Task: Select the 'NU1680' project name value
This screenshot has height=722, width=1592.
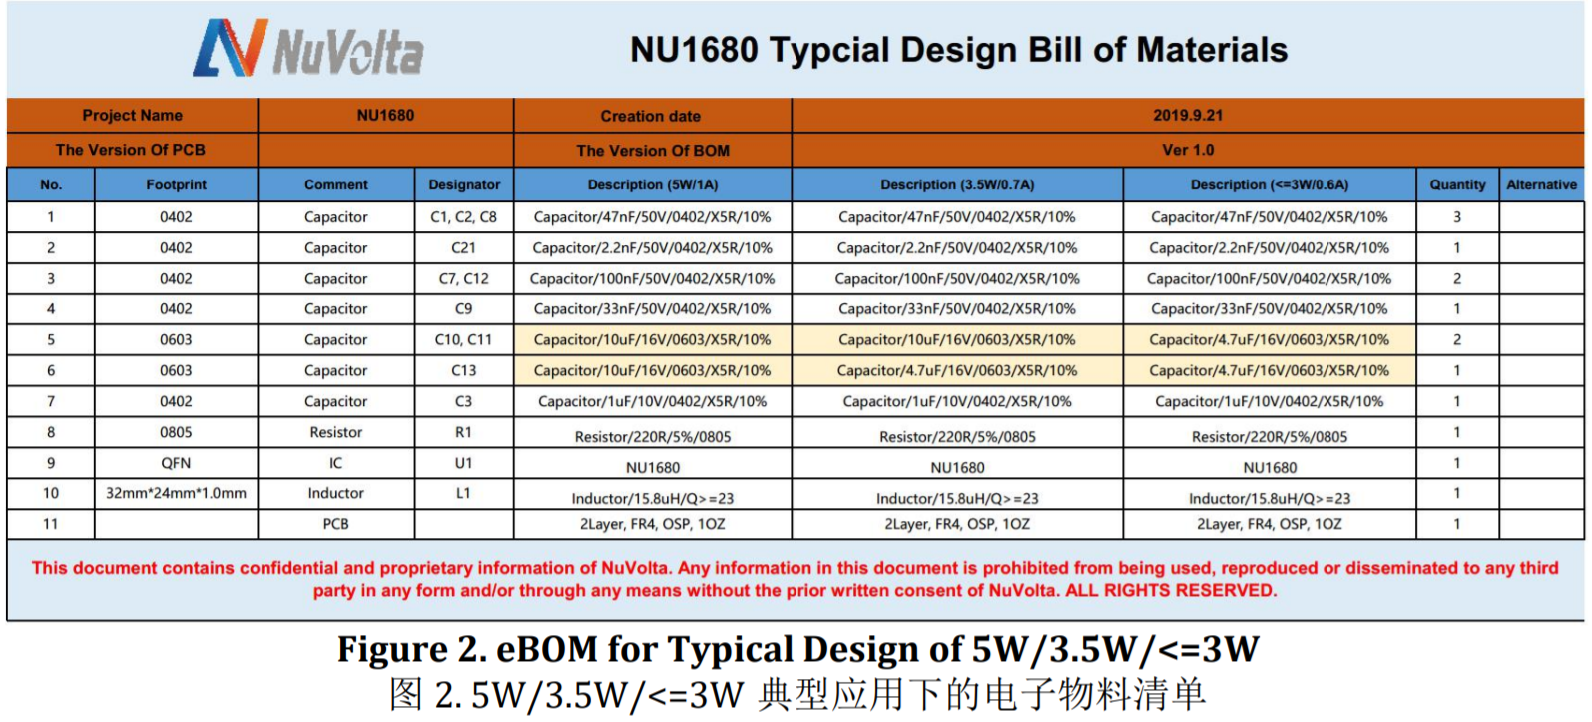Action: click(x=385, y=115)
